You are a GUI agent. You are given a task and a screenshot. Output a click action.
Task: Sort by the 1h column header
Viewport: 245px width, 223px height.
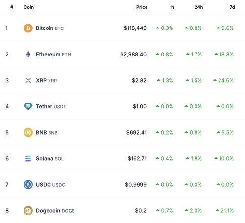click(172, 7)
